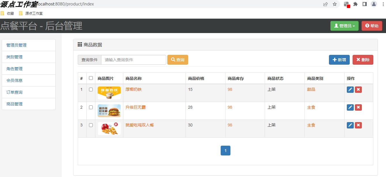This screenshot has height=177, width=386.
Task: Click the plus icon on the 新增 button
Action: [x=335, y=59]
